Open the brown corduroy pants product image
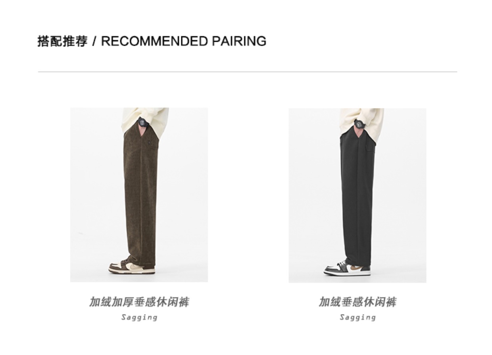The image size is (492, 355). pyautogui.click(x=139, y=195)
